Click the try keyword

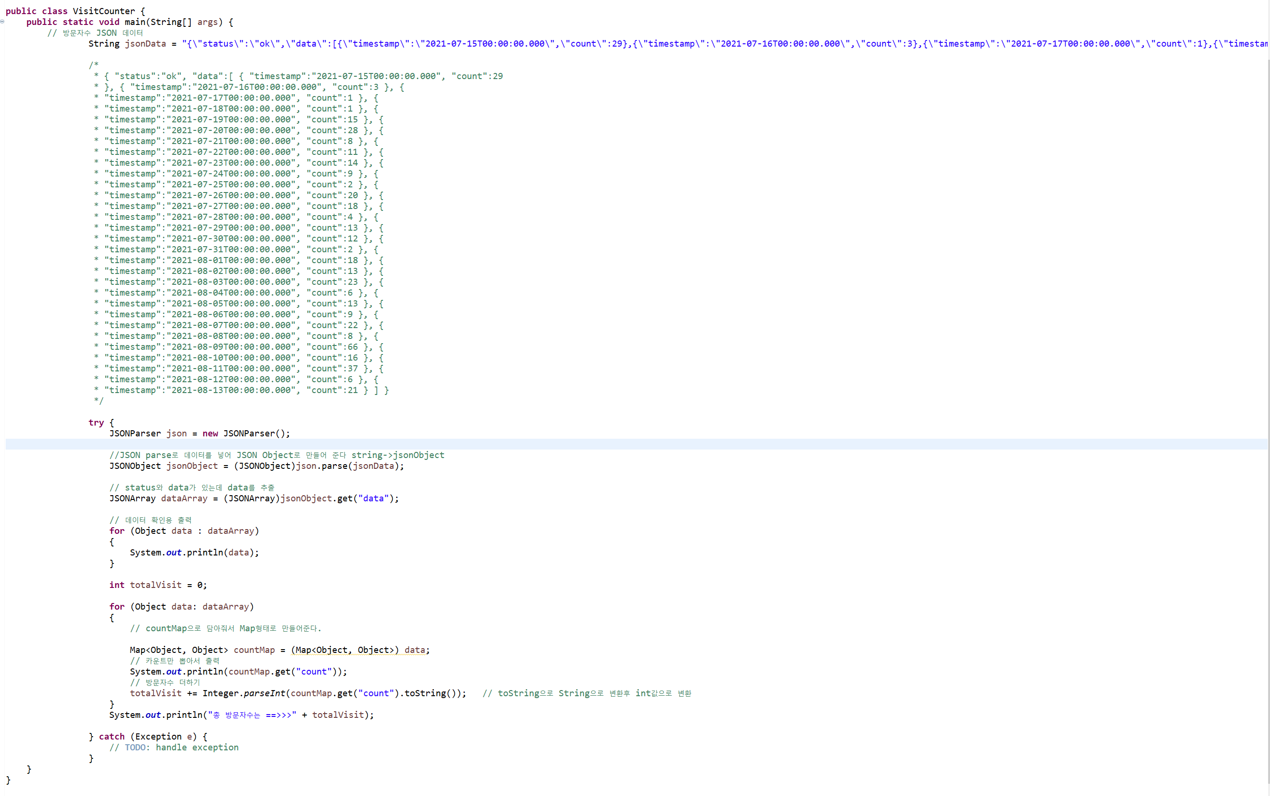(96, 423)
